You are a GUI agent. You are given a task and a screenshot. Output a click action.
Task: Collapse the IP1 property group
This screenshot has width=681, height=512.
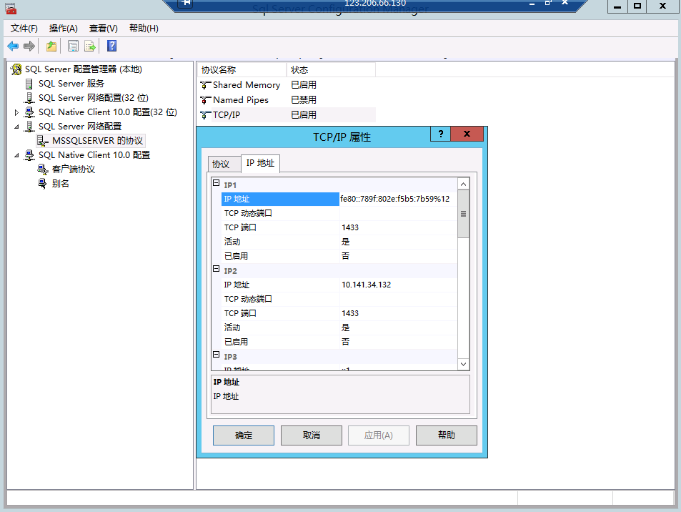tap(217, 183)
